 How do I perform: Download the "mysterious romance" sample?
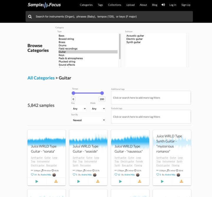point(181,181)
